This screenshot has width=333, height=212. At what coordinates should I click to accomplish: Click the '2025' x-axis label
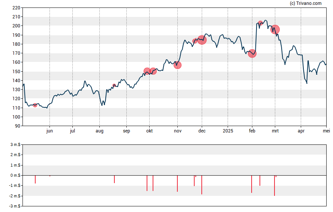[228, 131]
